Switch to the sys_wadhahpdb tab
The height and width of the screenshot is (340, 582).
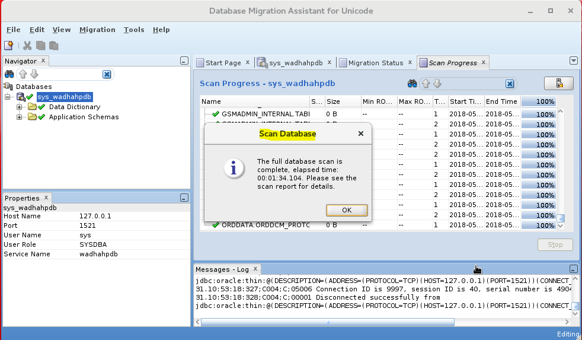coord(296,63)
